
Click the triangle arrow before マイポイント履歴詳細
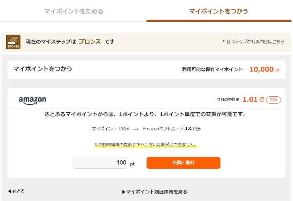123,192
